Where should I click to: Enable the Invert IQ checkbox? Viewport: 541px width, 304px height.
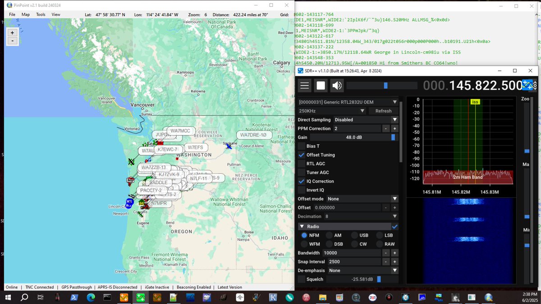(302, 190)
